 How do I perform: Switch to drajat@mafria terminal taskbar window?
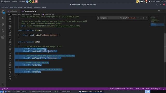tap(41, 91)
